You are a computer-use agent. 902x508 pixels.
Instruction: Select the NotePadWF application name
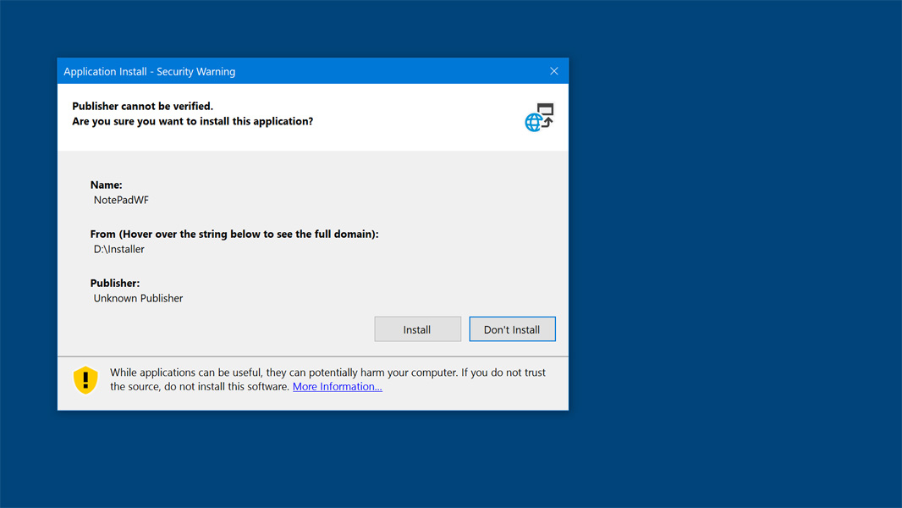121,200
